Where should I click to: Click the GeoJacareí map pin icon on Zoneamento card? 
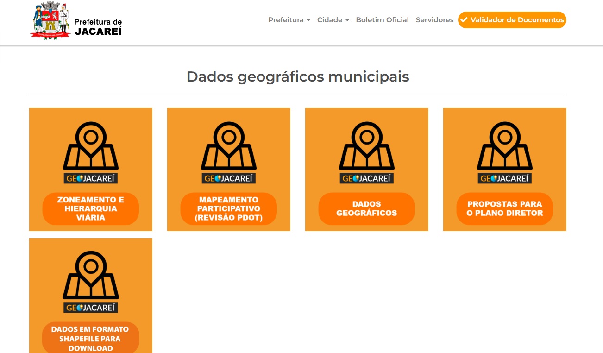click(x=91, y=146)
